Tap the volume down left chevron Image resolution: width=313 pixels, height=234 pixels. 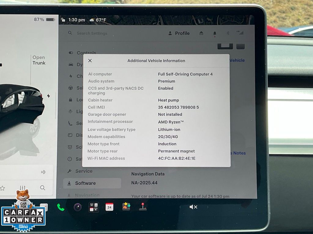[x=180, y=207]
